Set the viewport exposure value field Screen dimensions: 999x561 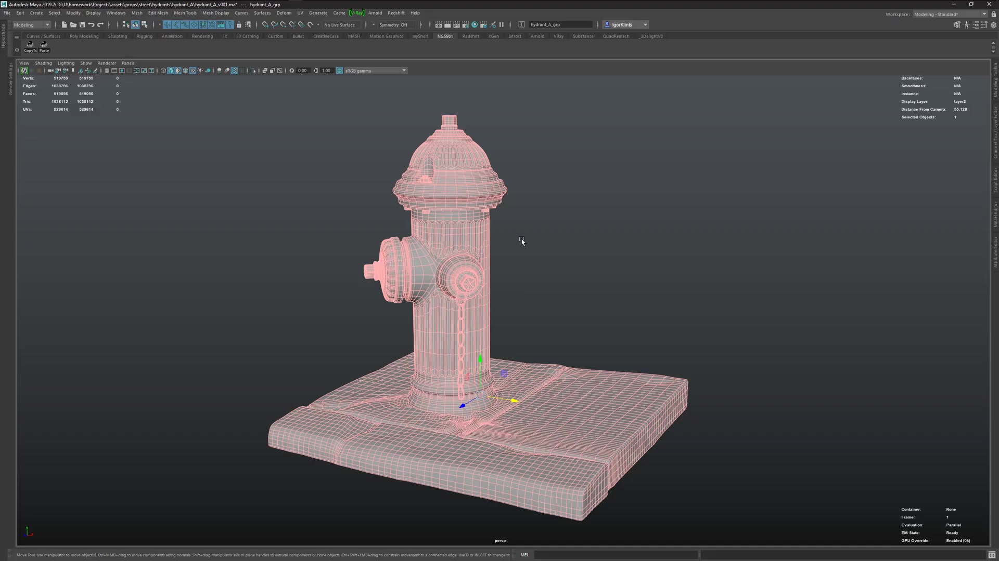coord(302,70)
